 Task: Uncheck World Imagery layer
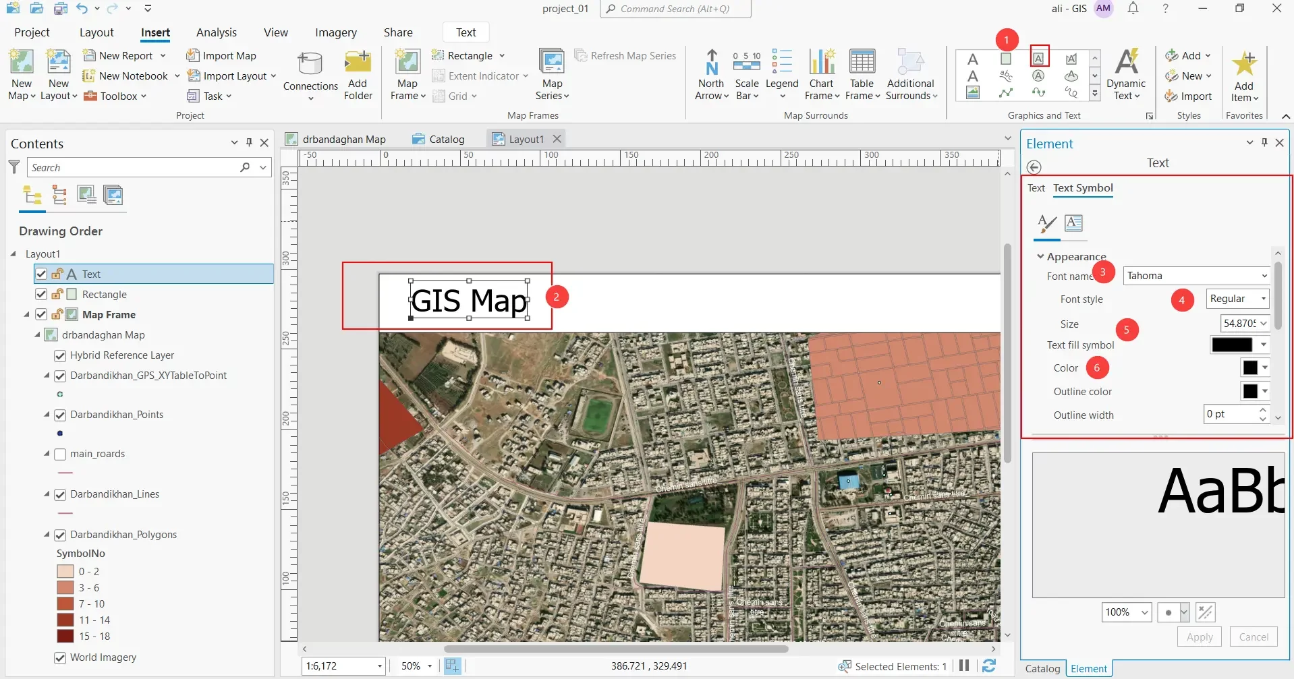[x=60, y=657]
